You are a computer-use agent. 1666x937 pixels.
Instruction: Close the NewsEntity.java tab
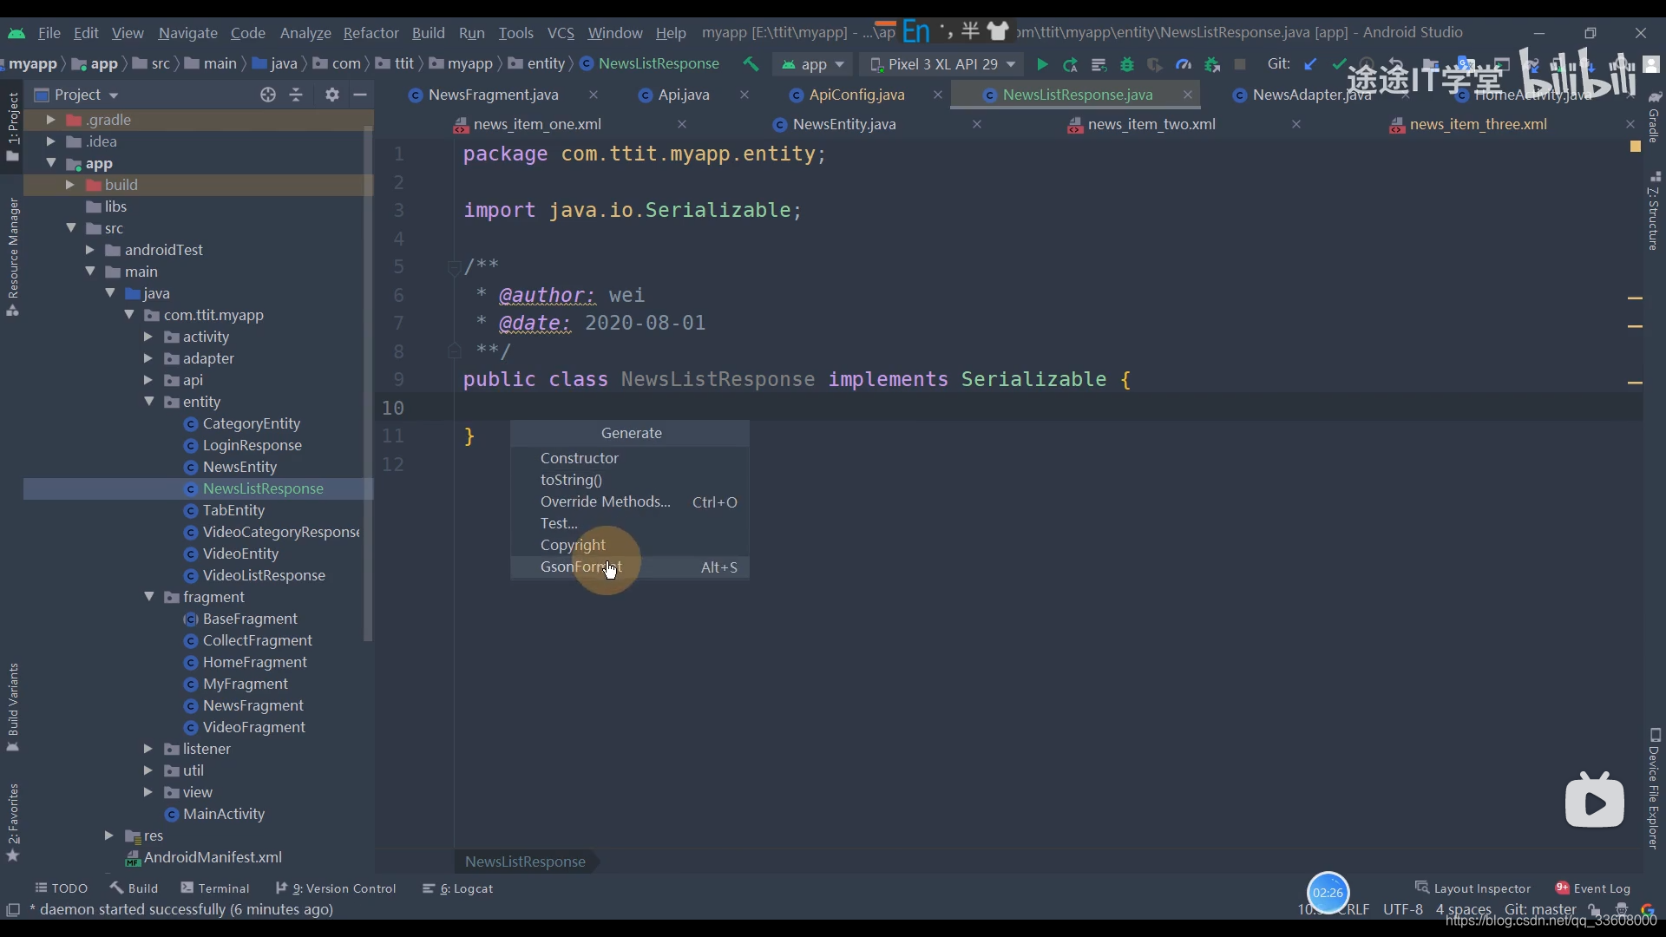977,124
